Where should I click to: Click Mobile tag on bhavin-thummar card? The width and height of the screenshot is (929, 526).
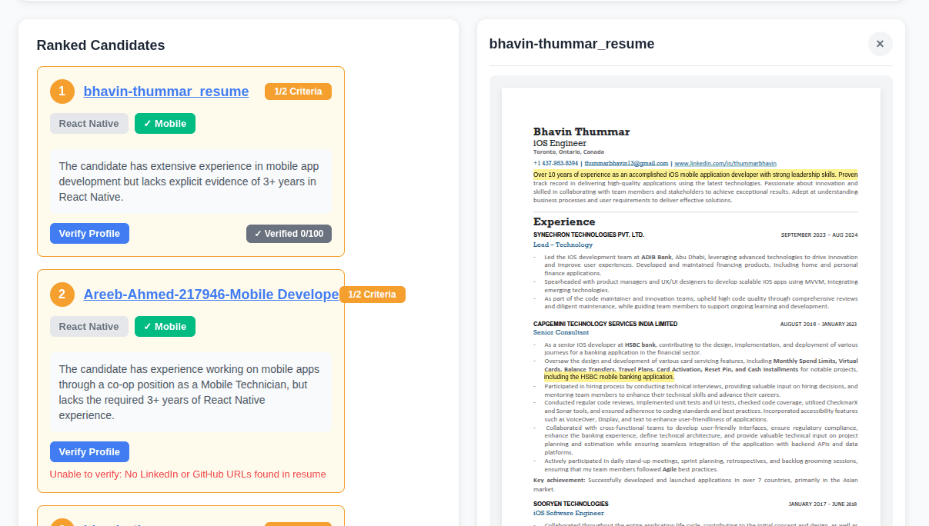[165, 124]
